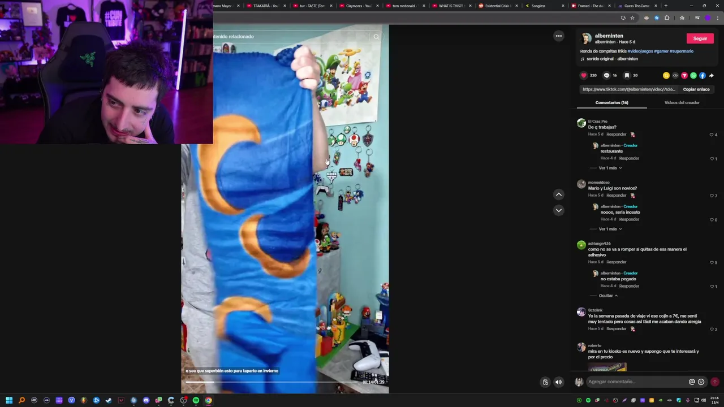
Task: Mute the video with speaker icon
Action: [x=558, y=382]
